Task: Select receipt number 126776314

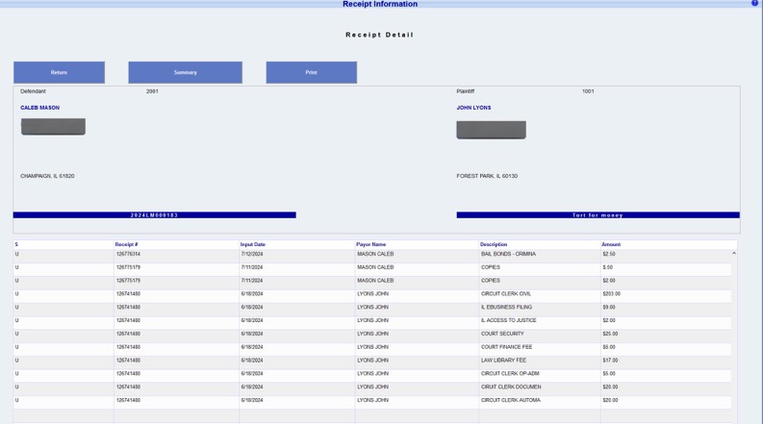Action: coord(128,254)
